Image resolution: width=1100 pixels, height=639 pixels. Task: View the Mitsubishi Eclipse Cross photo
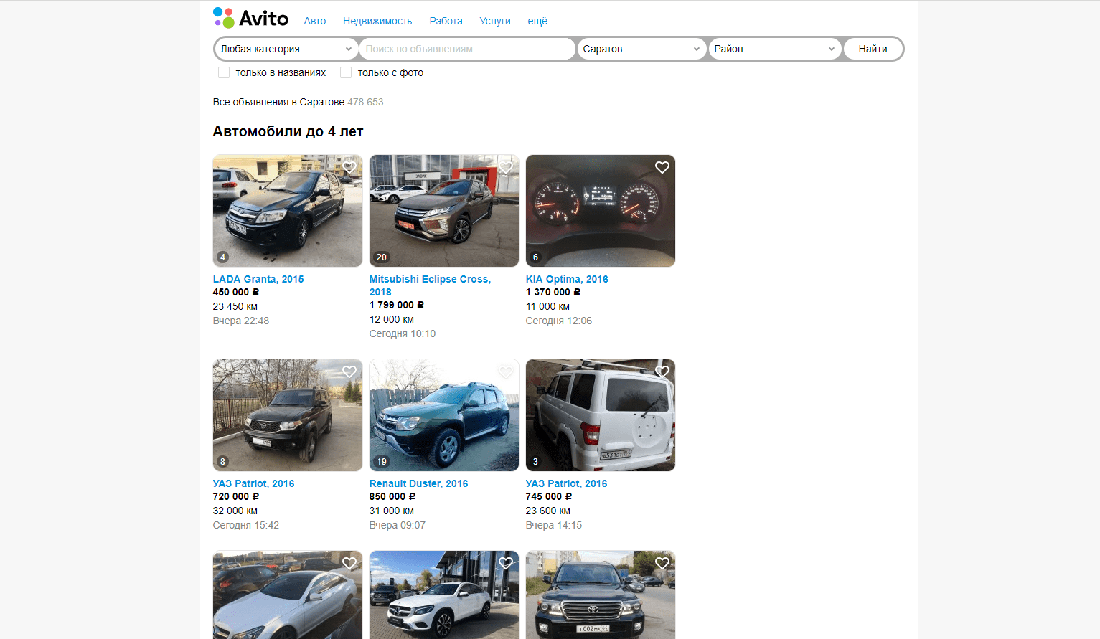444,211
